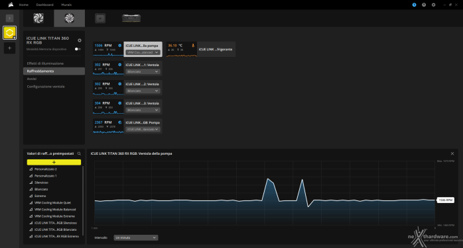The height and width of the screenshot is (248, 463).
Task: Open the Corsair logo home
Action: tap(11, 5)
